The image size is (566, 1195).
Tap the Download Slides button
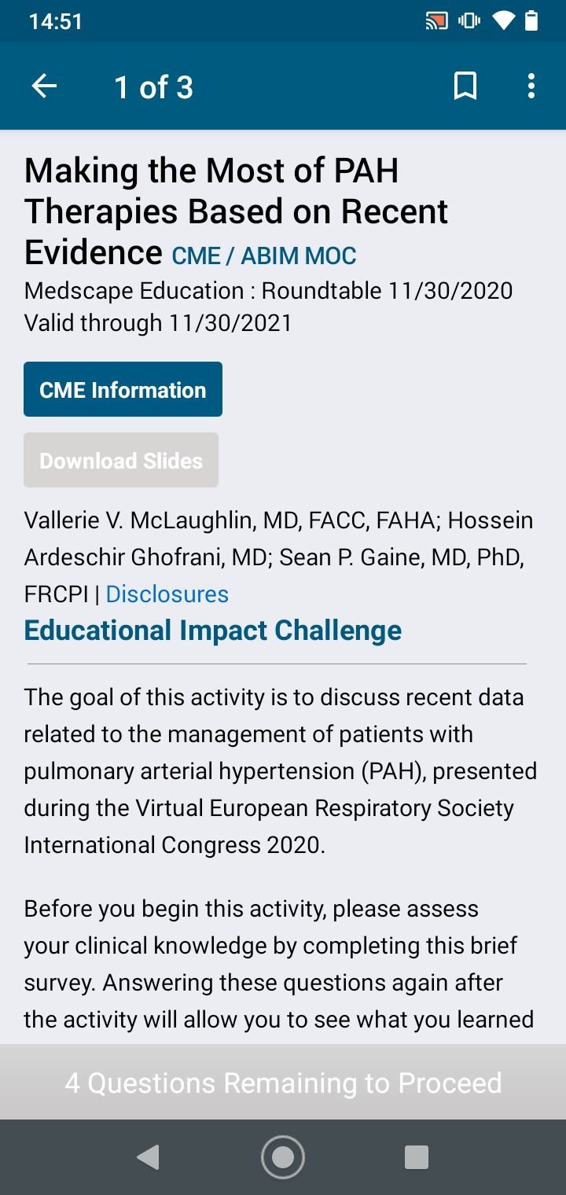(121, 461)
